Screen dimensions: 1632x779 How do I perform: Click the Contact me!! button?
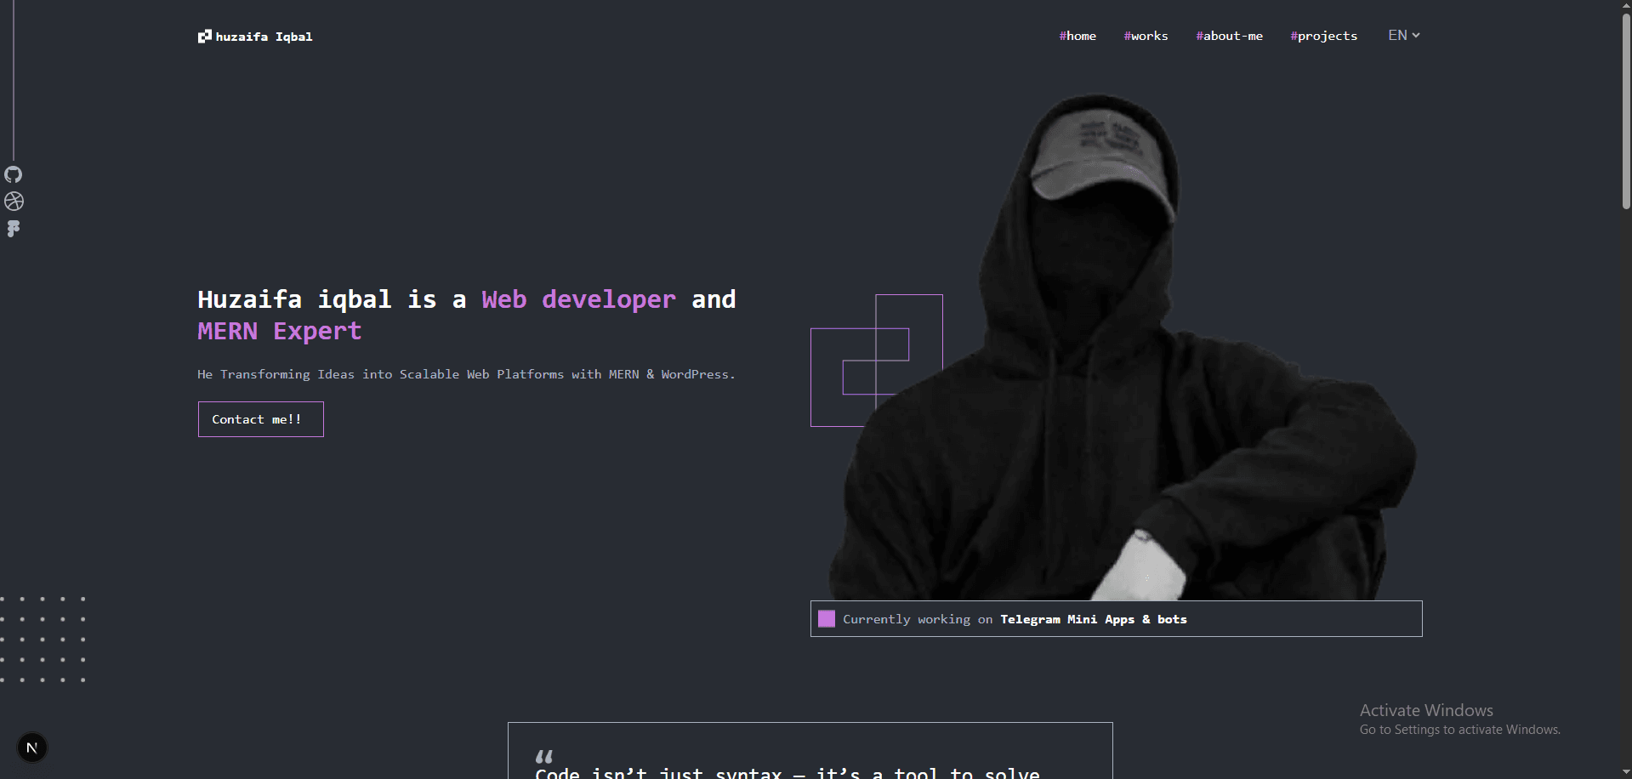(261, 419)
